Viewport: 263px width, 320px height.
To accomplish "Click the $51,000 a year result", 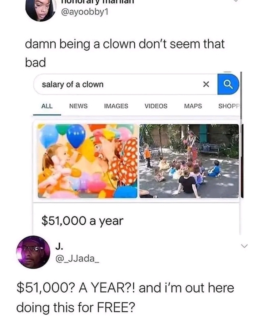I will pyautogui.click(x=82, y=221).
